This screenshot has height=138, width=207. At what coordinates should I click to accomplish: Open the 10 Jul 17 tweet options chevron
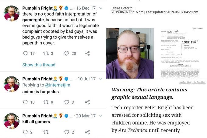pyautogui.click(x=101, y=79)
